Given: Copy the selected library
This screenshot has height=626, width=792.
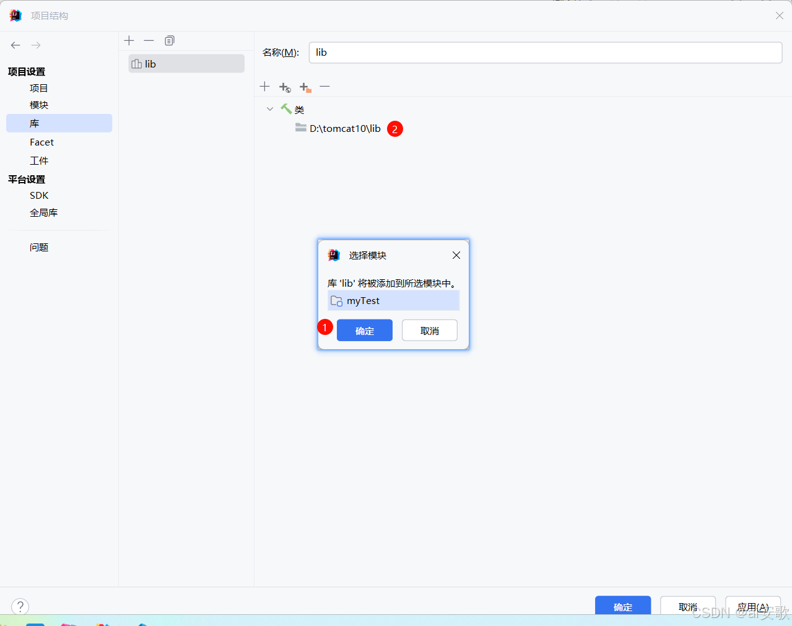Looking at the screenshot, I should tap(170, 40).
